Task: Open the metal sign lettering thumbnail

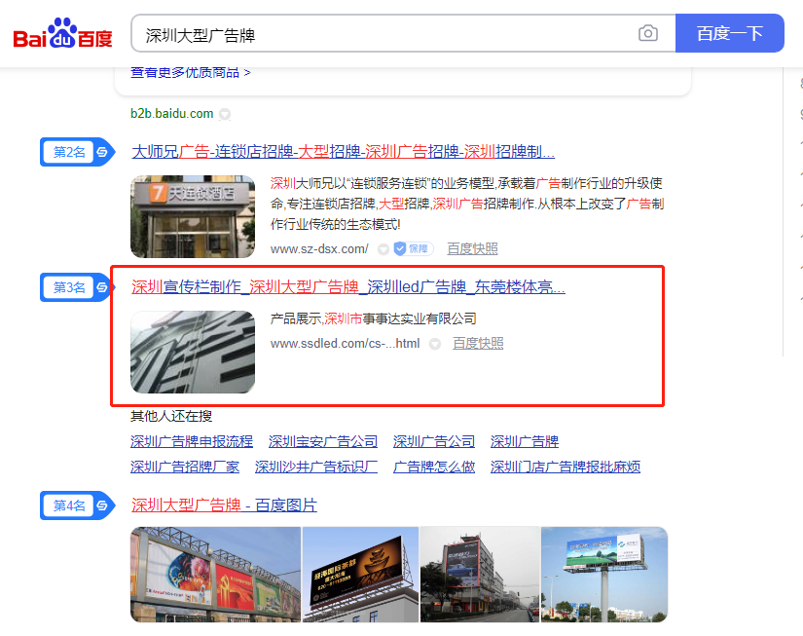Action: point(193,352)
